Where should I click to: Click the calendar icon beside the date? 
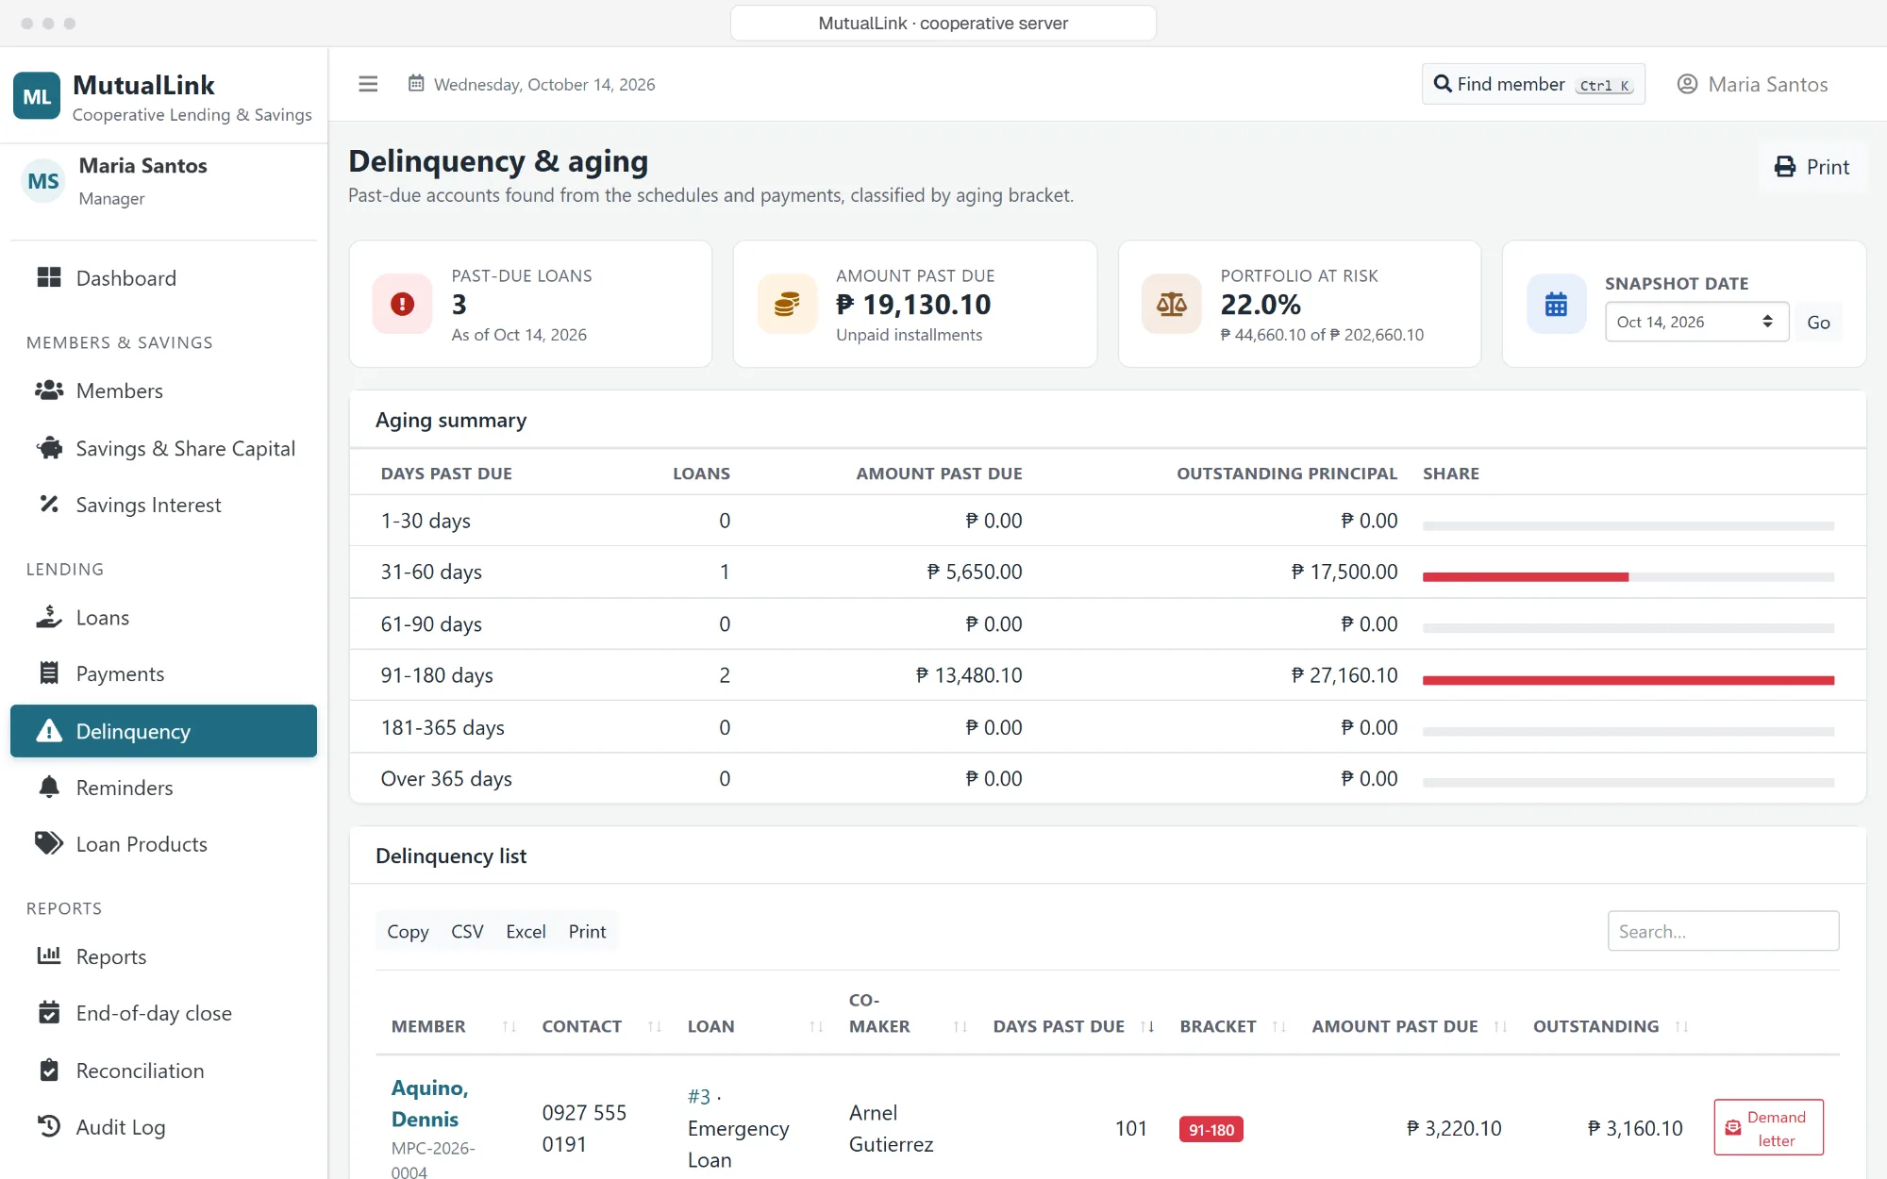[x=416, y=83]
